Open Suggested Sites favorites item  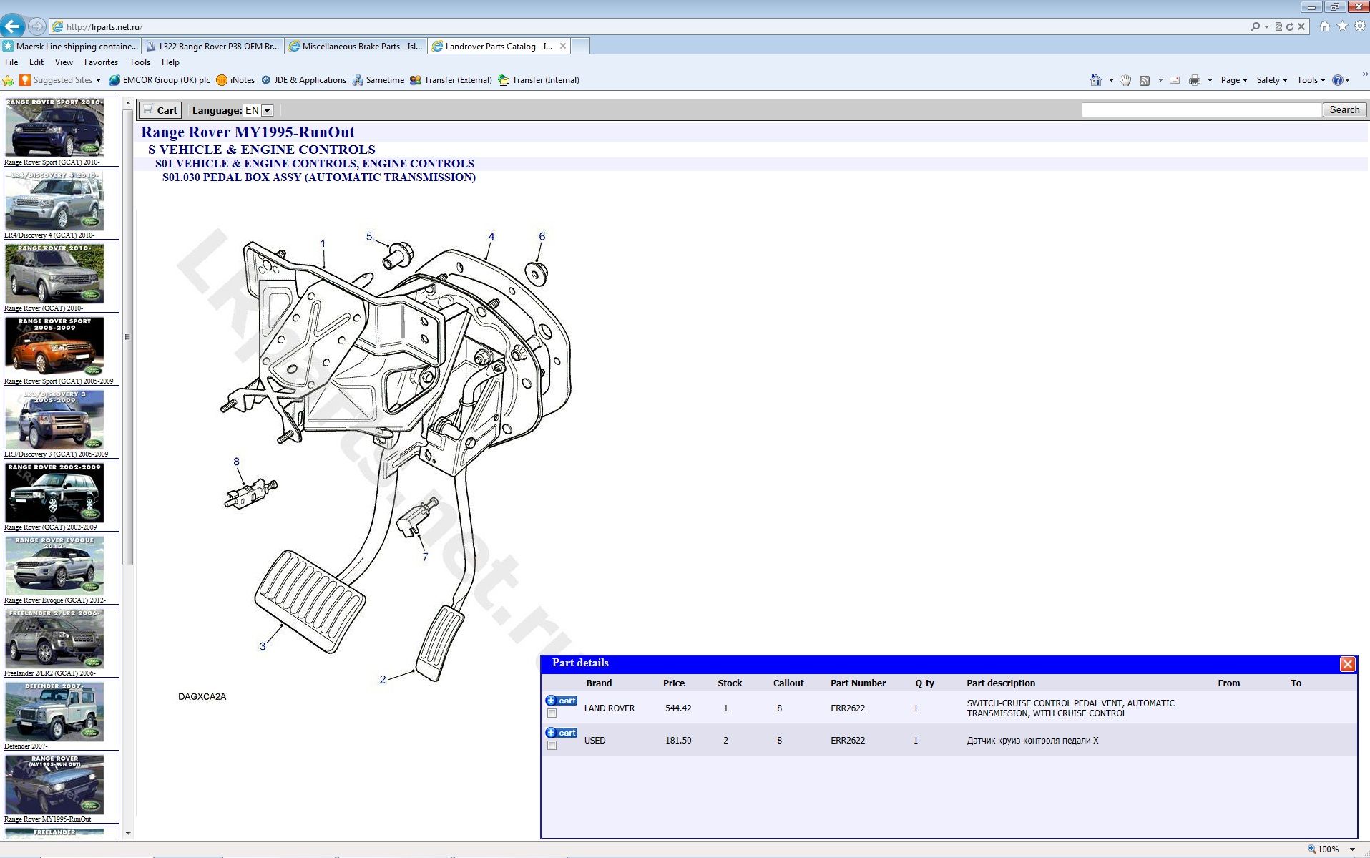click(x=61, y=80)
